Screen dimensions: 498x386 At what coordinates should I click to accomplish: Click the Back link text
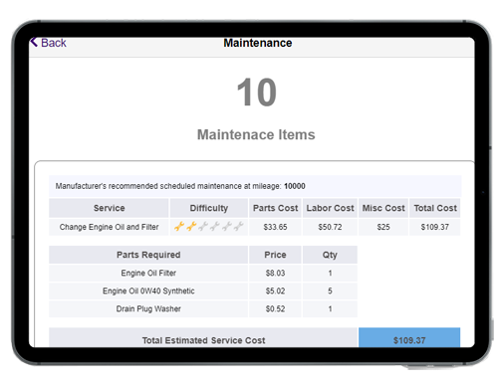[54, 43]
